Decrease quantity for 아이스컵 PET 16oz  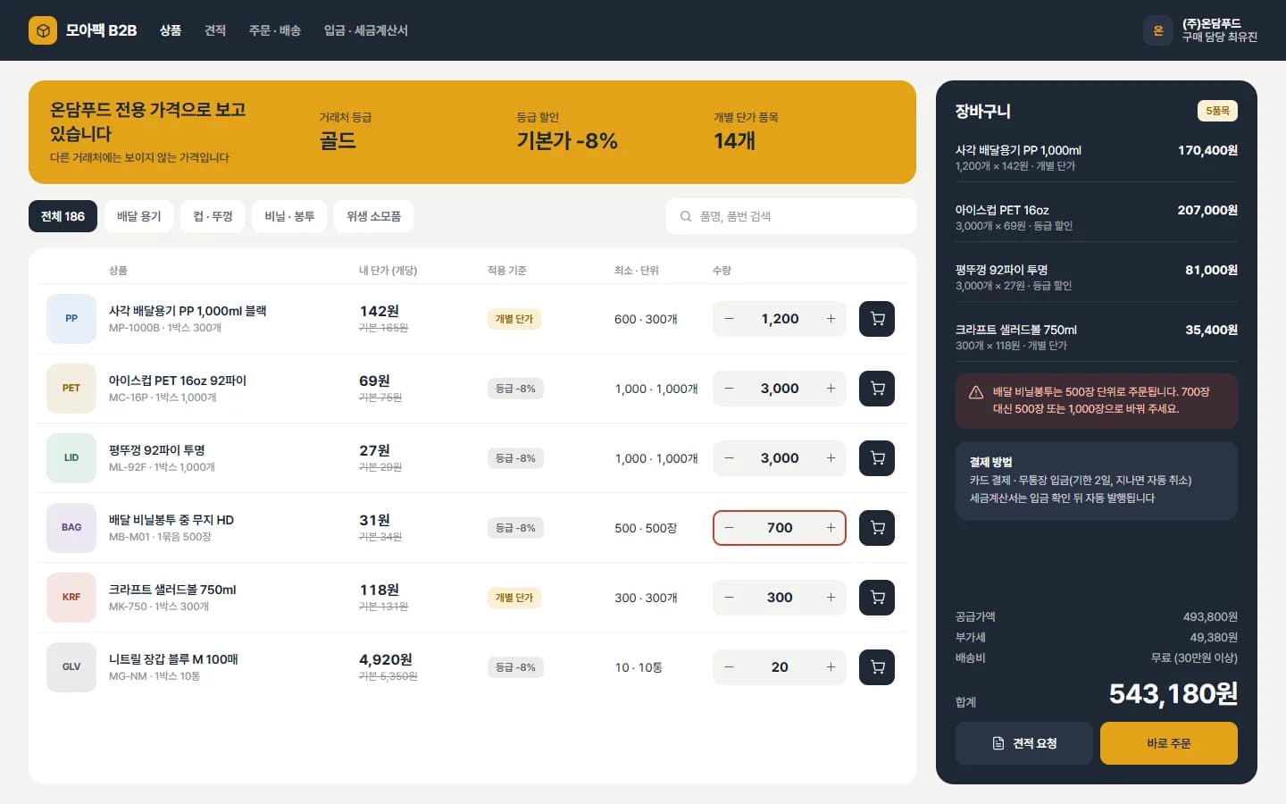coord(729,389)
